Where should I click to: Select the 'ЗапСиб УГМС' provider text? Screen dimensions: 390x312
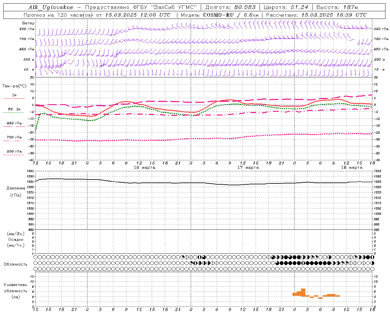point(174,7)
